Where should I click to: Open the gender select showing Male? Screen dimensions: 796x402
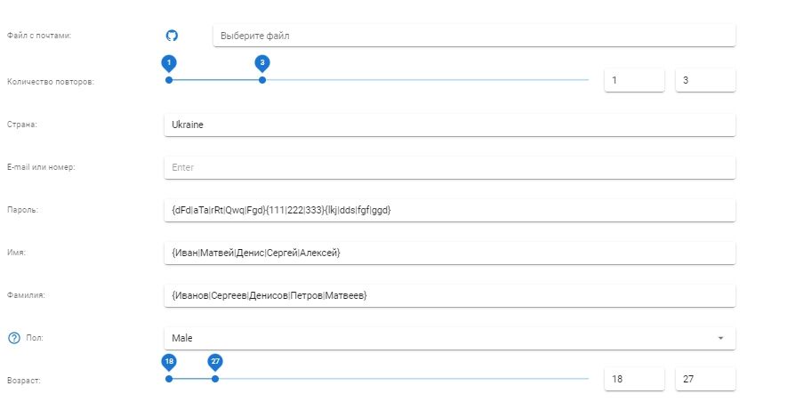(440, 338)
